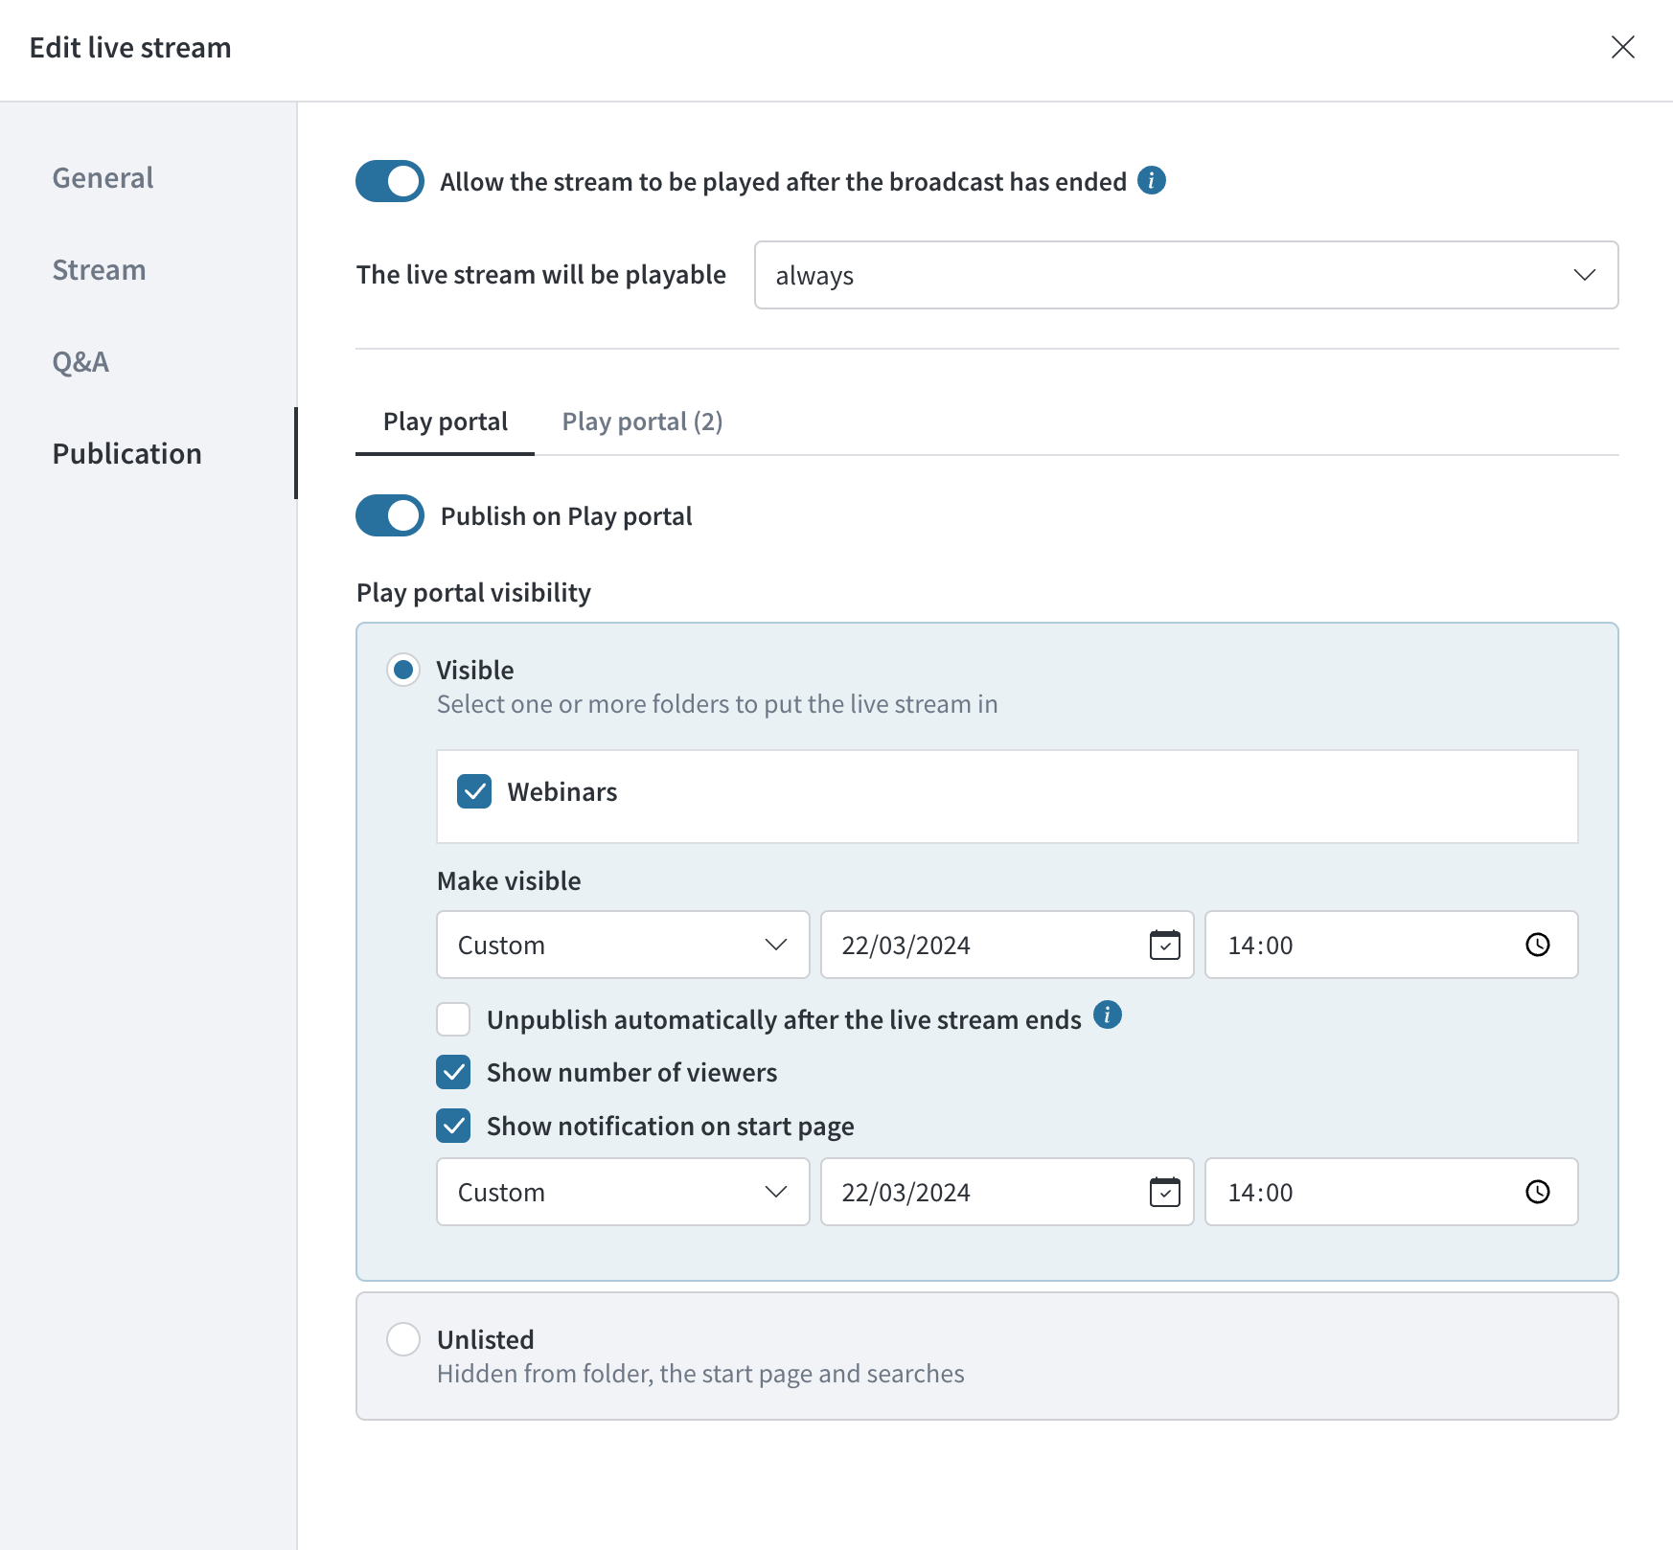Expand the live stream playable always dropdown
Screen dimensions: 1673x1550
(x=1186, y=275)
